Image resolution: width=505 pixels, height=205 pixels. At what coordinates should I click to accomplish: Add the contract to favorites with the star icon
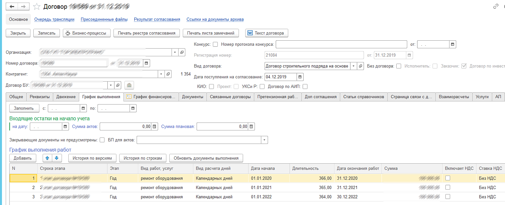[x=37, y=6]
